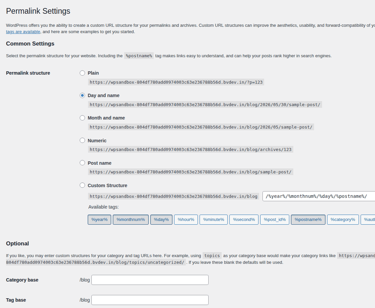Select the Custom Structure radio button
The image size is (375, 308).
(82, 185)
